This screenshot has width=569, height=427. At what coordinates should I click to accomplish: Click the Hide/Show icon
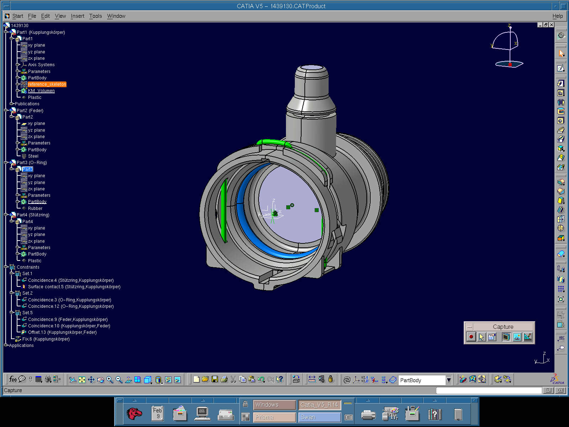tap(168, 380)
